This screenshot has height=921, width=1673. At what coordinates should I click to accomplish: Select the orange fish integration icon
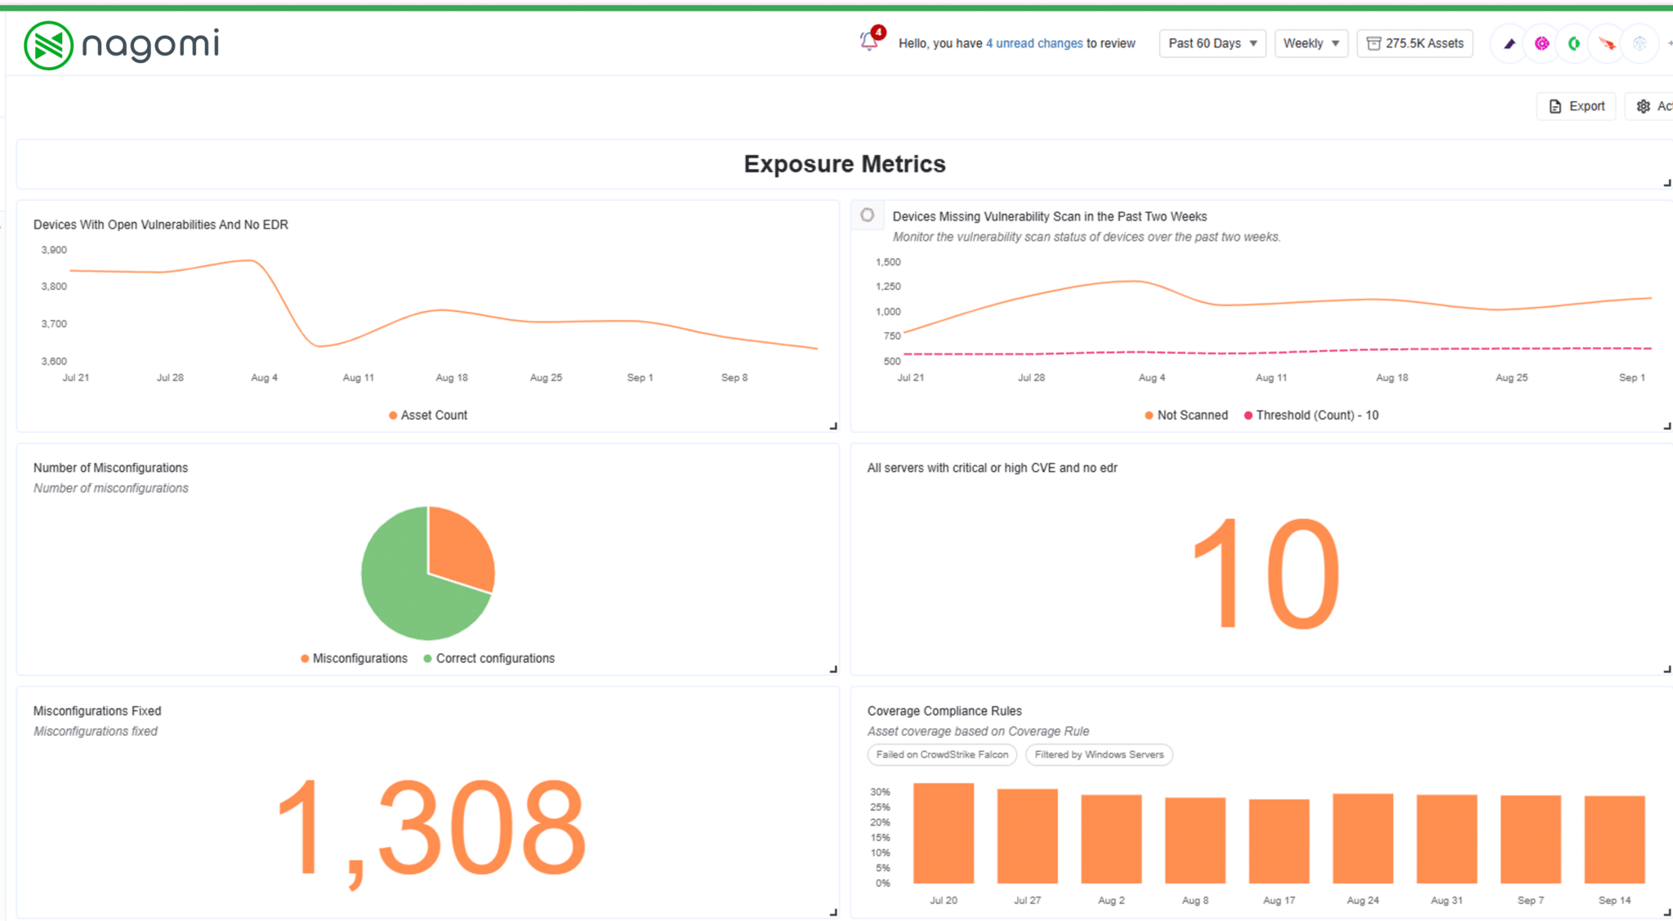tap(1606, 43)
